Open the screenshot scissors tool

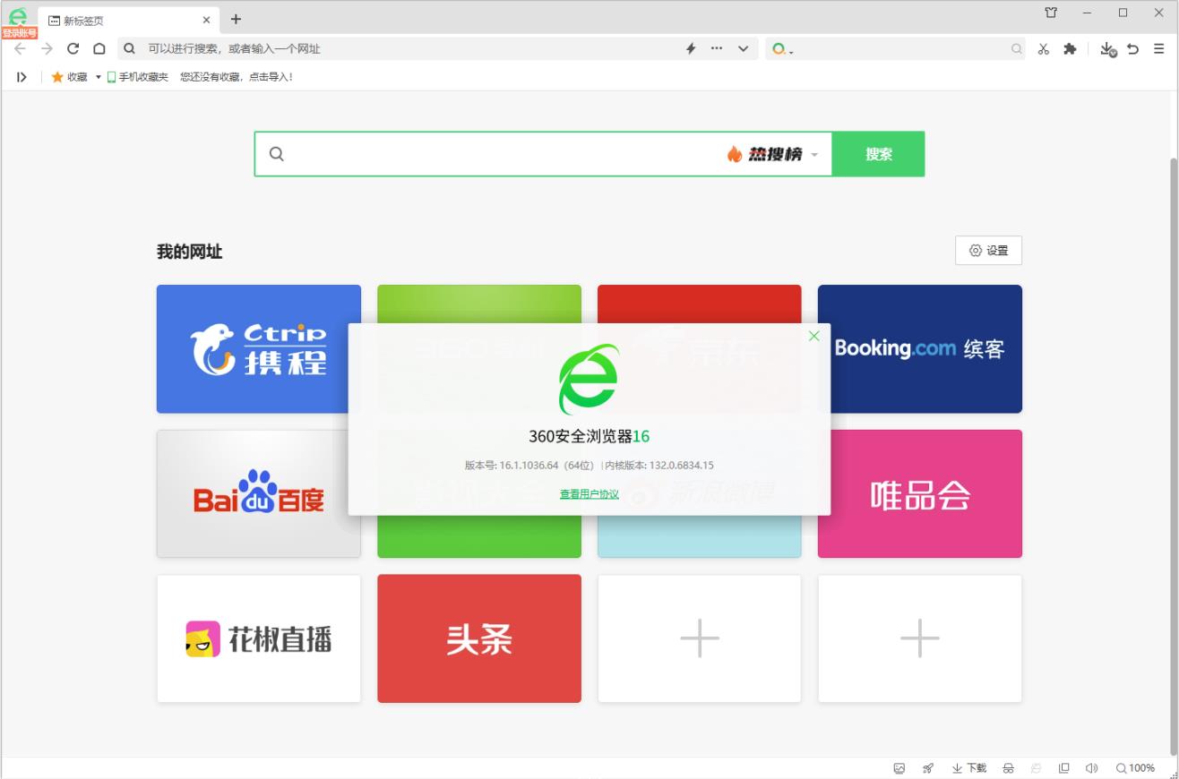1042,49
